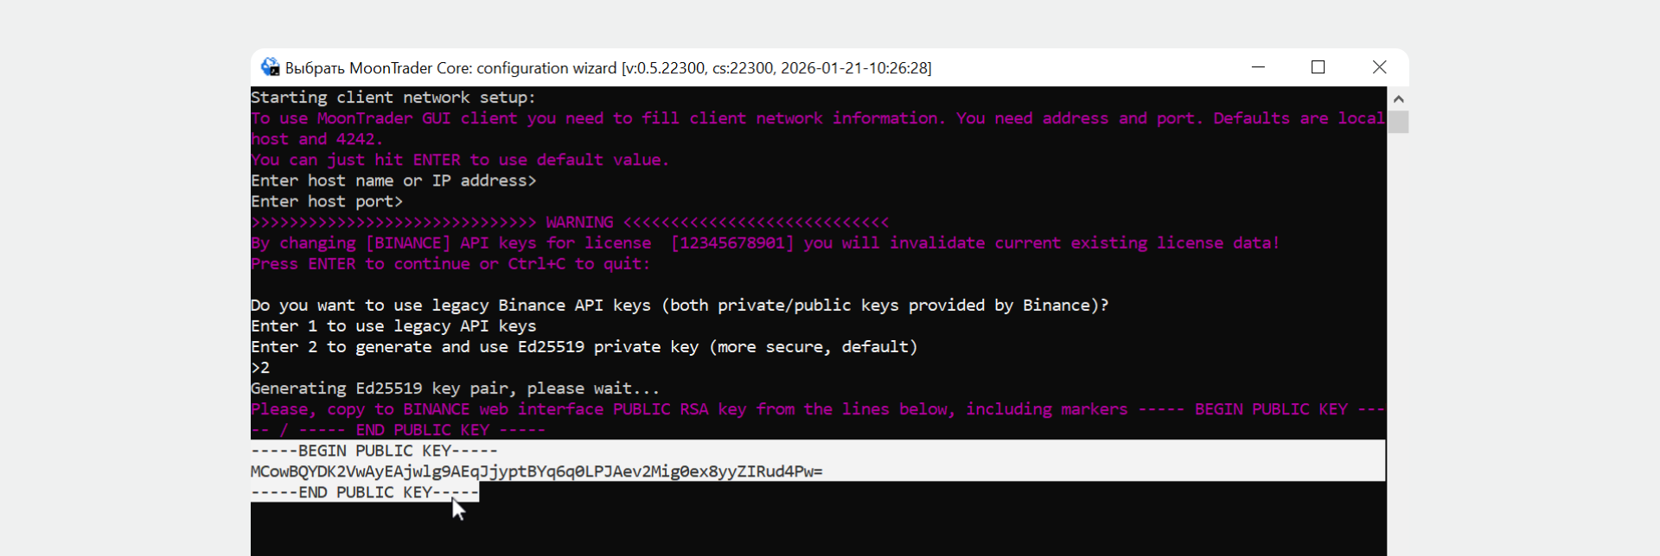Click the window title text

(x=608, y=68)
